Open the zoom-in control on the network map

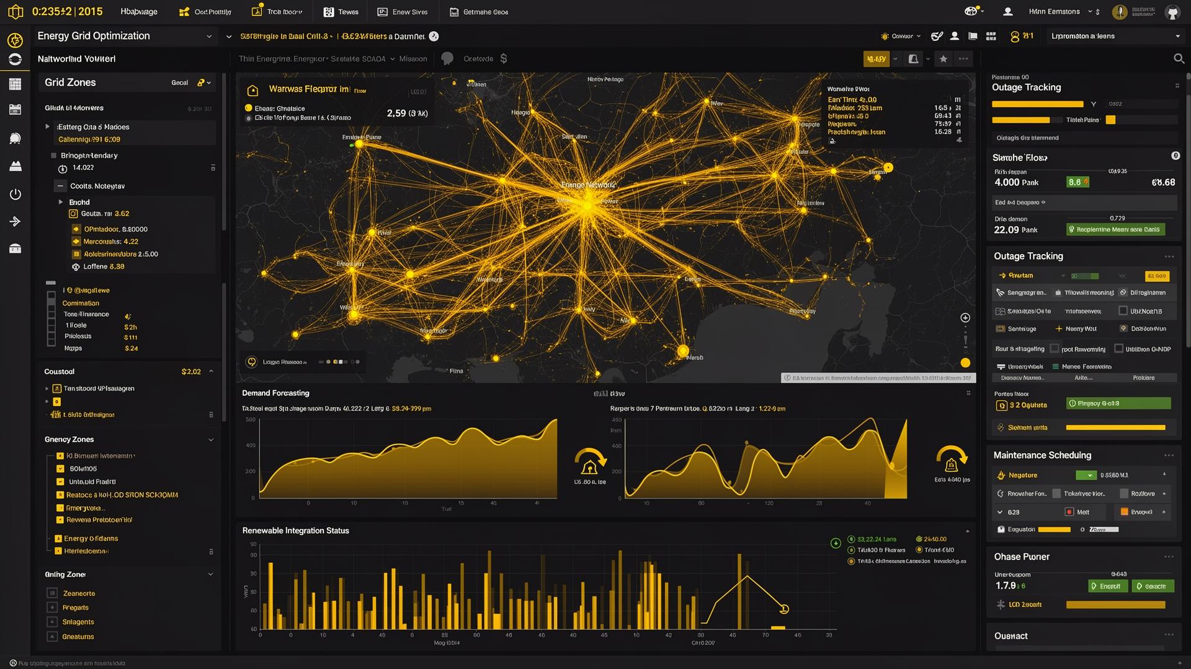[965, 317]
